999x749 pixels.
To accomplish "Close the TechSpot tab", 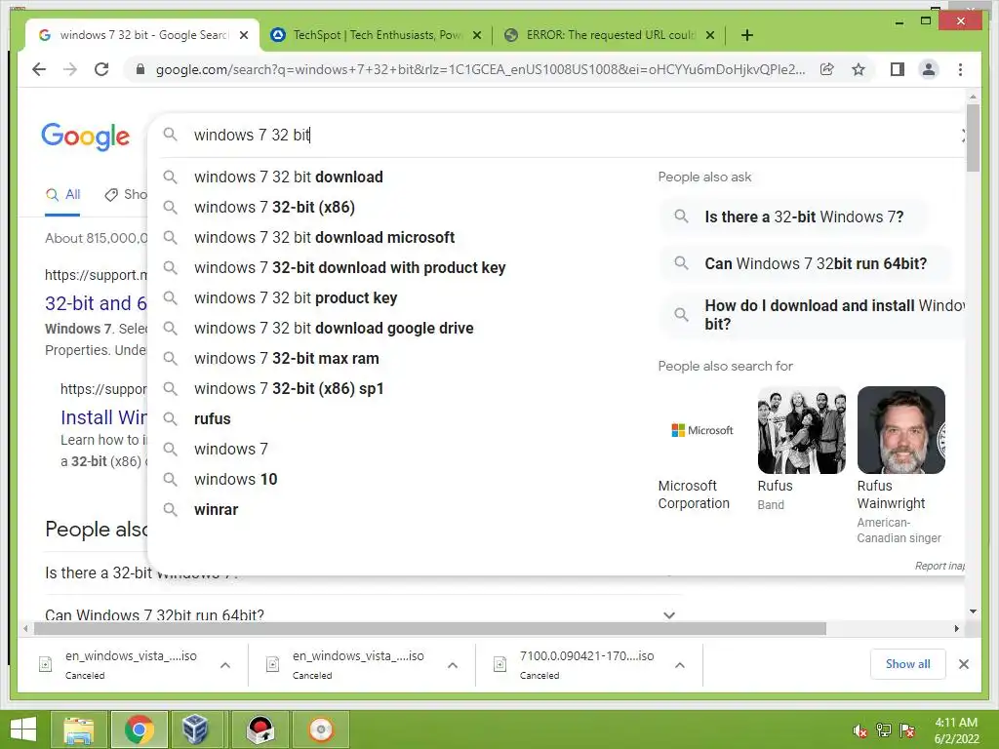I will tap(476, 36).
